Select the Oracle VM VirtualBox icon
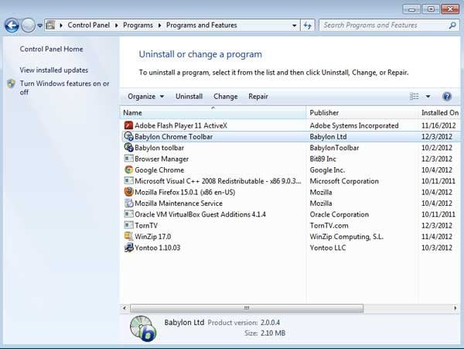Viewport: 464px width, 349px height. 128,214
